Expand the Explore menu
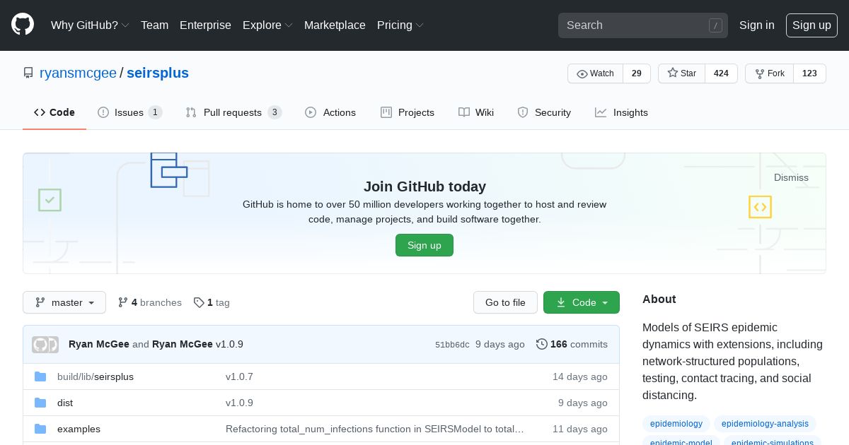This screenshot has width=849, height=445. pyautogui.click(x=267, y=25)
